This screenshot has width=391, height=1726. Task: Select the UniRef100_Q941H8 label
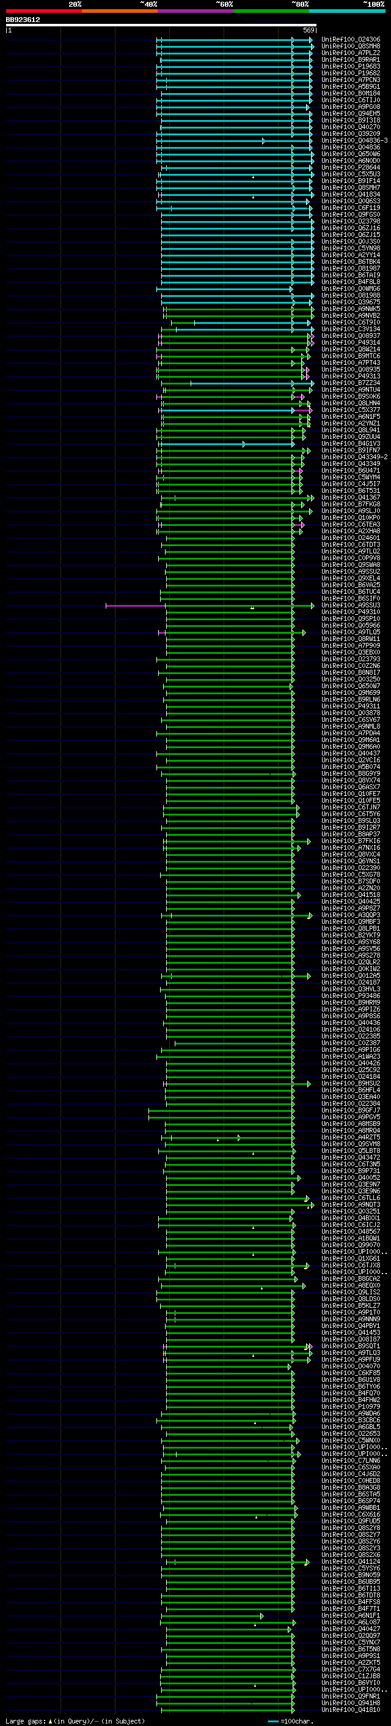pos(351,1703)
